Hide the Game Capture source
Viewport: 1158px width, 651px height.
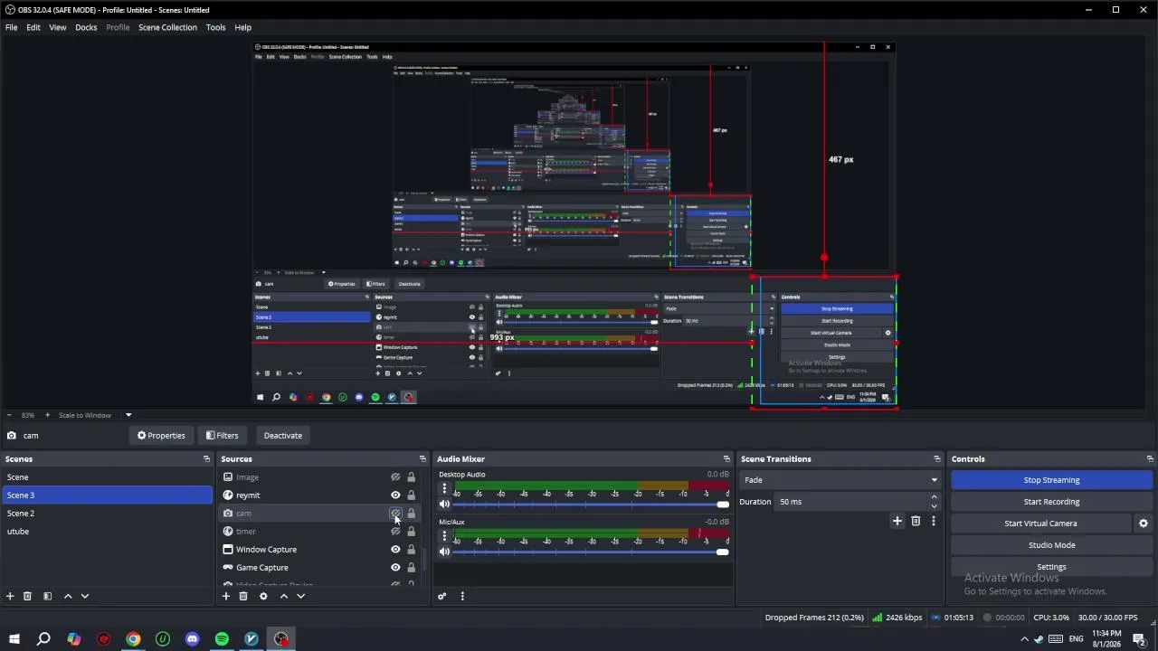tap(395, 568)
